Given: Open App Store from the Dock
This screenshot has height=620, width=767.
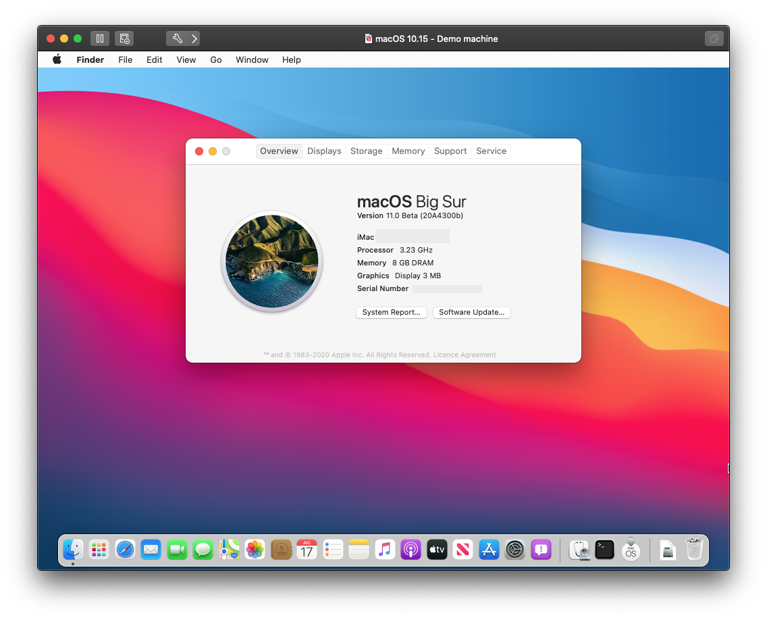Looking at the screenshot, I should (x=489, y=550).
